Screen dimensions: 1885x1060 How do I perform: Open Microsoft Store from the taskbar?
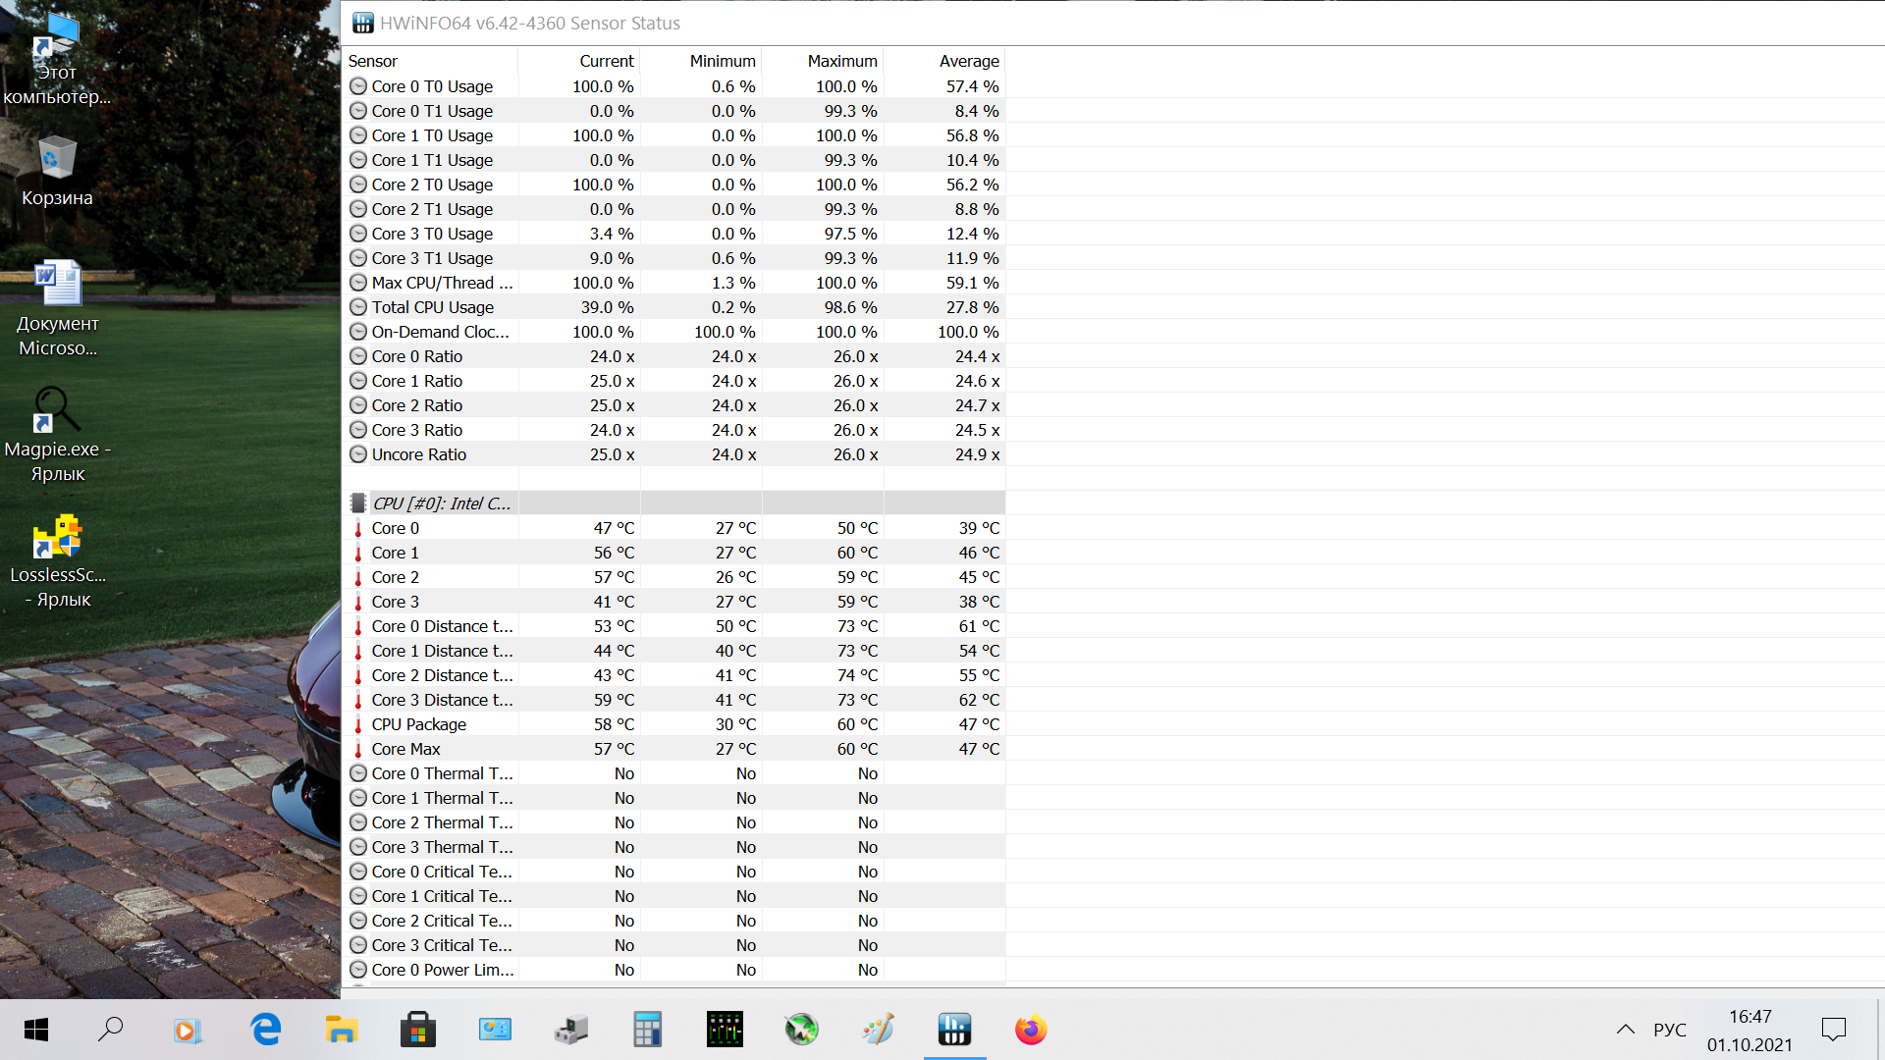click(x=418, y=1030)
